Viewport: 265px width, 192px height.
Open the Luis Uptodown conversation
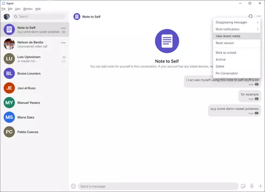tap(35, 59)
